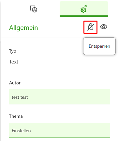118x141 pixels.
Task: Open the annotation appearance tab icon
Action: click(34, 9)
